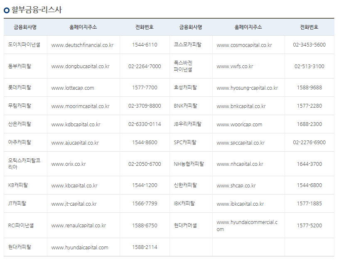This screenshot has height=261, width=339.
Task: Click company name 아주캐피탈
Action: 20,142
